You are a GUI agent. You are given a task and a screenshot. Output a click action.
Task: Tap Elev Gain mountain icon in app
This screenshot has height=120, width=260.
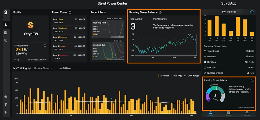coord(205,67)
